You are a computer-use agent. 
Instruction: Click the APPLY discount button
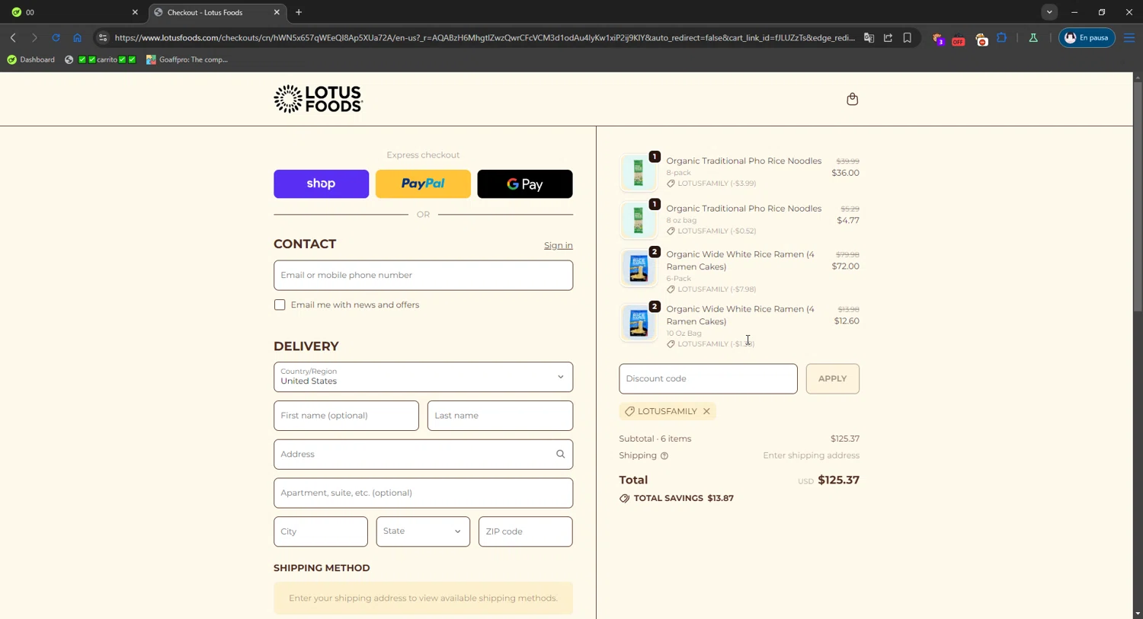pyautogui.click(x=832, y=378)
